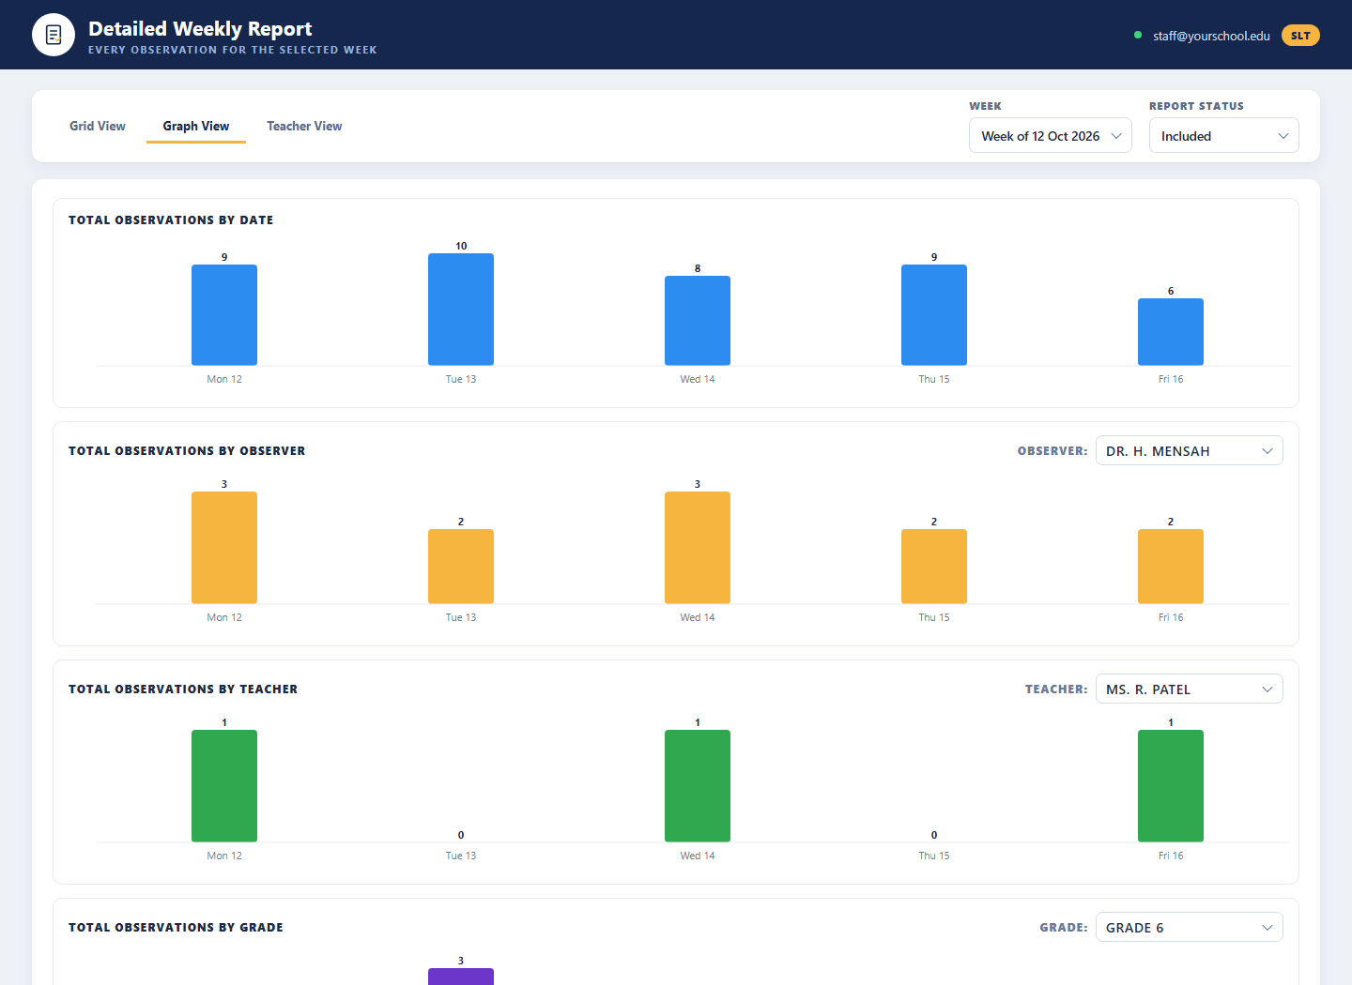This screenshot has height=985, width=1352.
Task: Click the "Total Observations by Grade" heading
Action: coord(176,928)
